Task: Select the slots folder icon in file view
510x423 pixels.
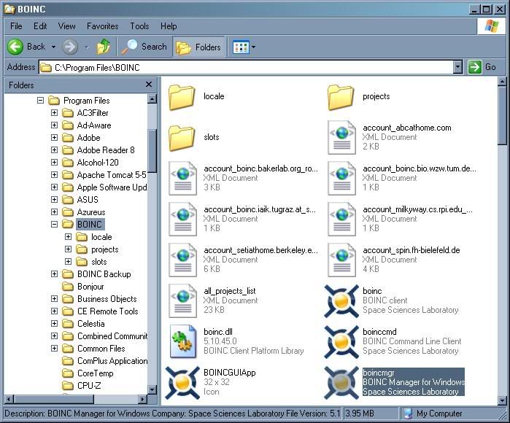Action: (x=182, y=138)
